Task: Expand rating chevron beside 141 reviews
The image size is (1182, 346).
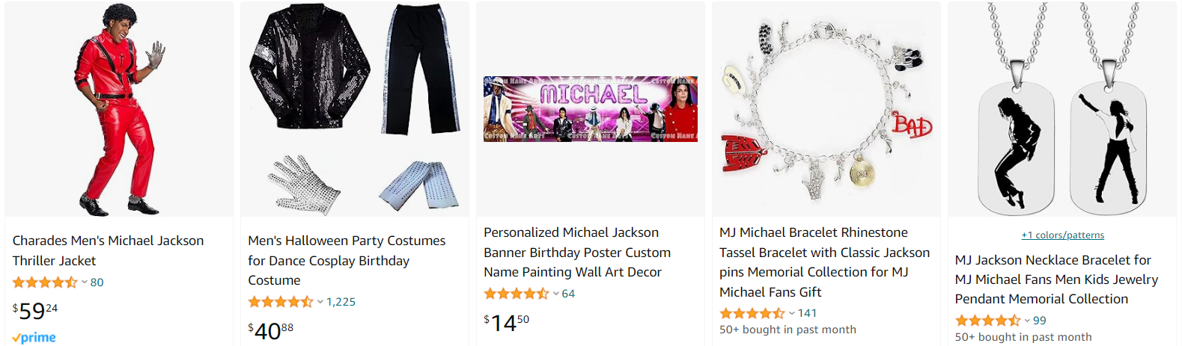Action: [792, 313]
